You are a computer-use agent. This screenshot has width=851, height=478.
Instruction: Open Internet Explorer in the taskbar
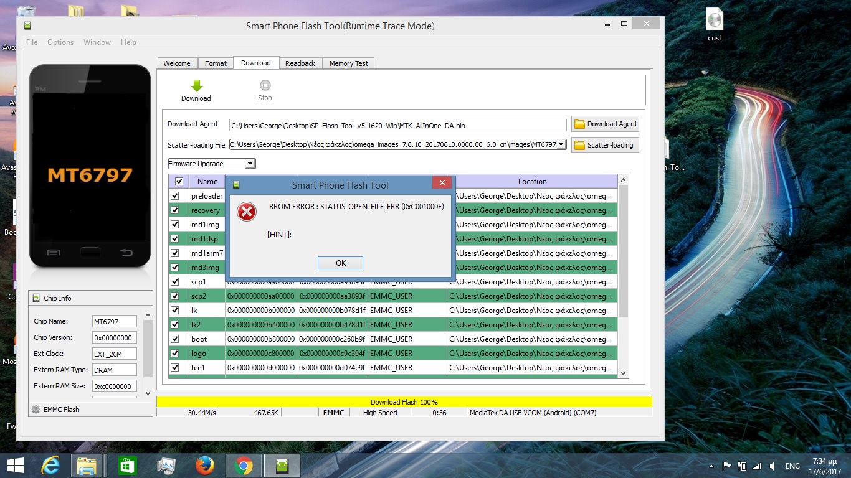point(50,466)
